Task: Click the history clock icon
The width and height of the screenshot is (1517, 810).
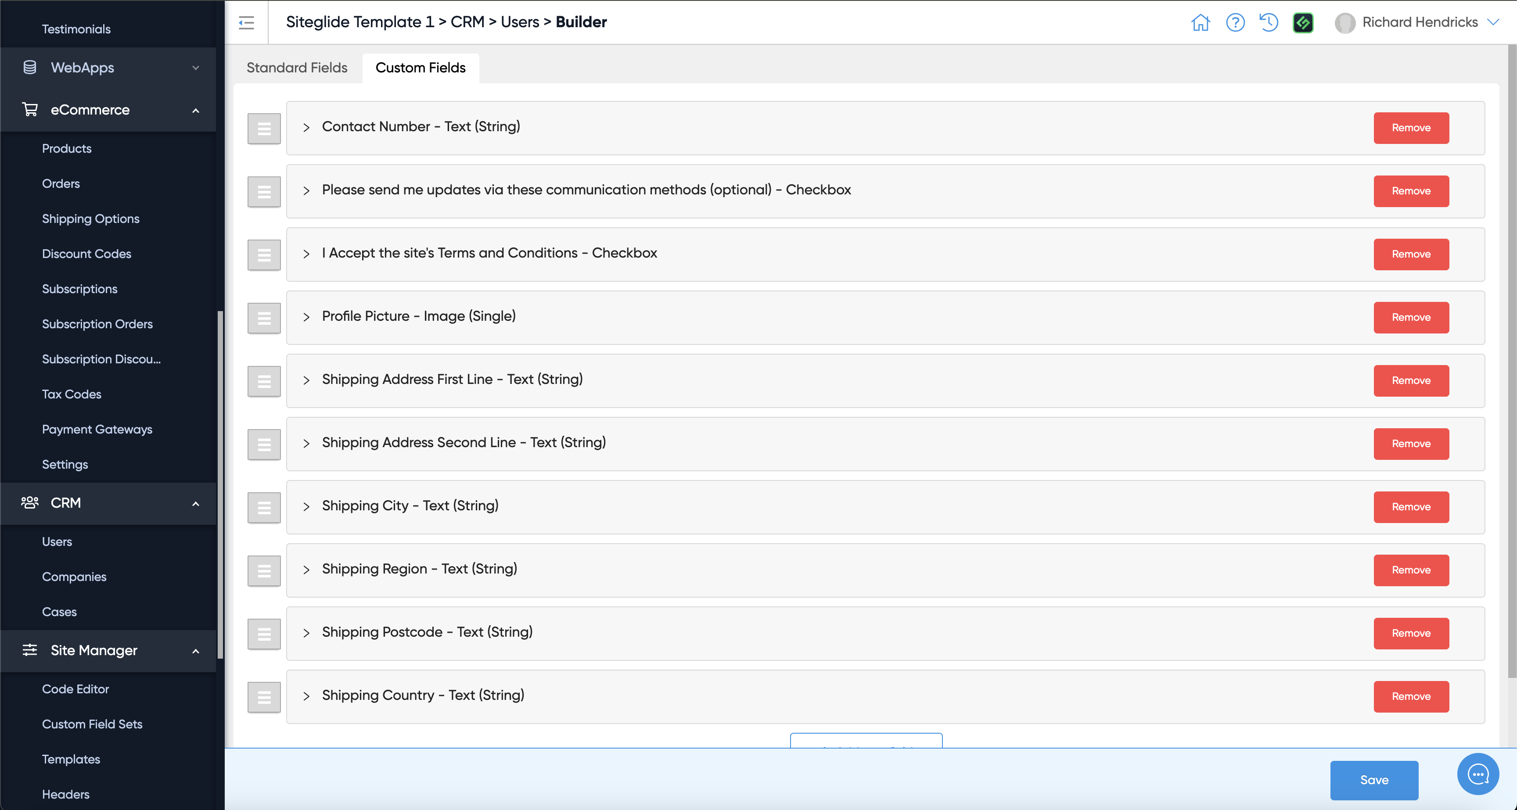Action: pos(1269,22)
